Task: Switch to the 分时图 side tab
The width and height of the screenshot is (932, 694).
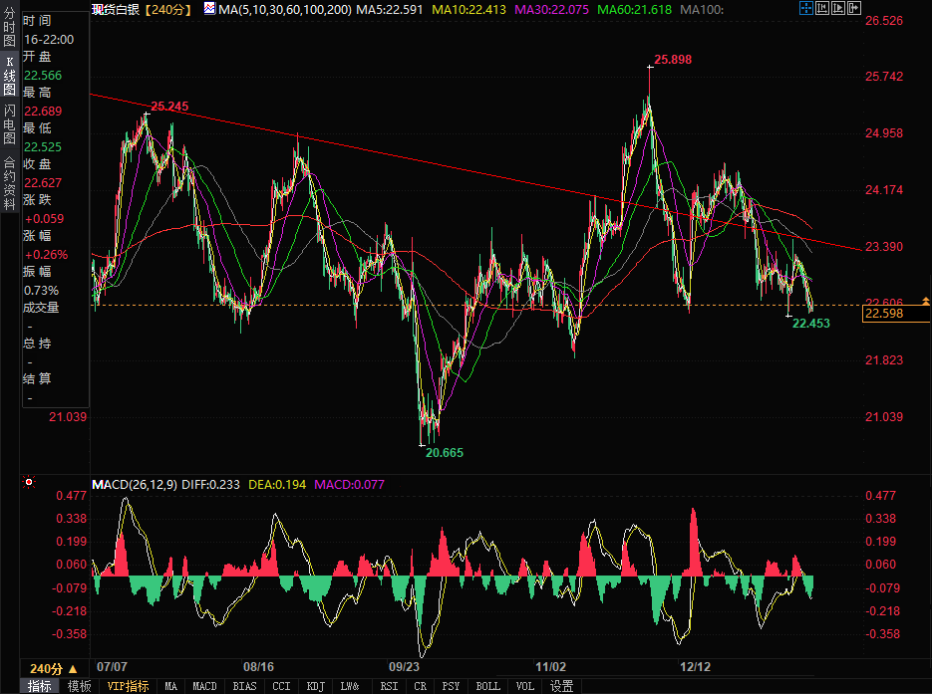Action: [x=9, y=29]
